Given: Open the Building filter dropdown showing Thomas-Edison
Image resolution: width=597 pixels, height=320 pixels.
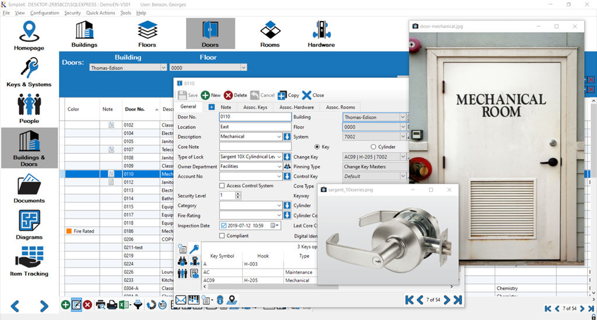Looking at the screenshot, I should (x=163, y=68).
